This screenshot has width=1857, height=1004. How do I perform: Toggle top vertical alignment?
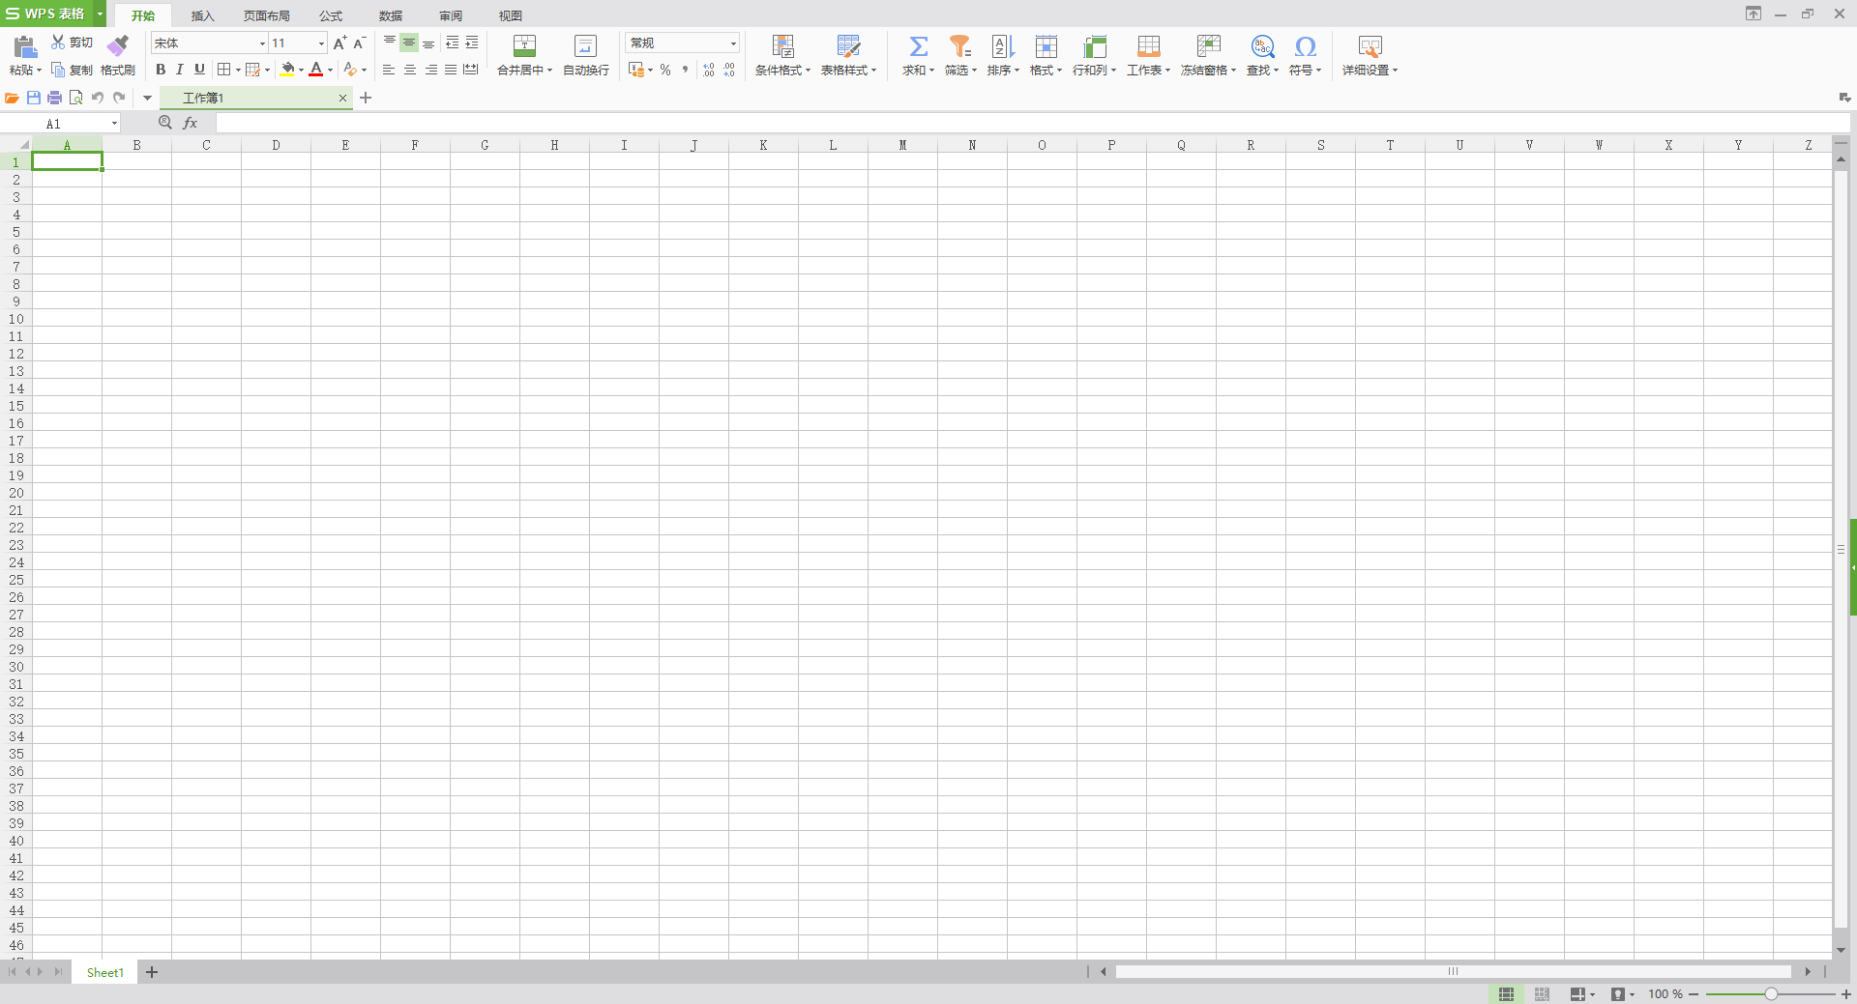[390, 43]
